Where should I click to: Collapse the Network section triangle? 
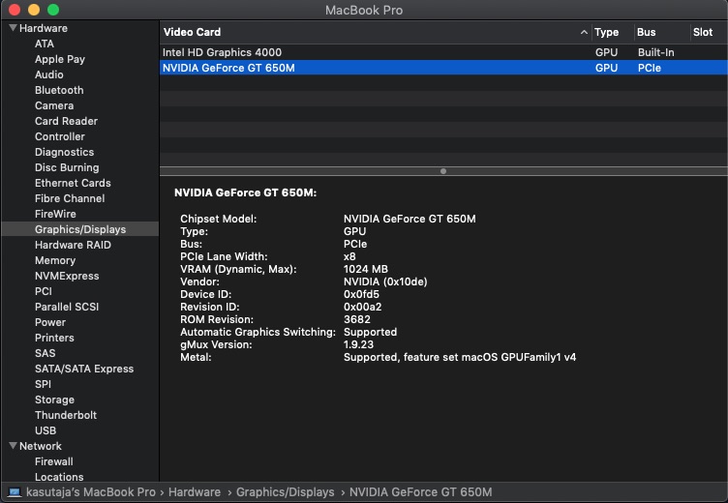click(13, 446)
